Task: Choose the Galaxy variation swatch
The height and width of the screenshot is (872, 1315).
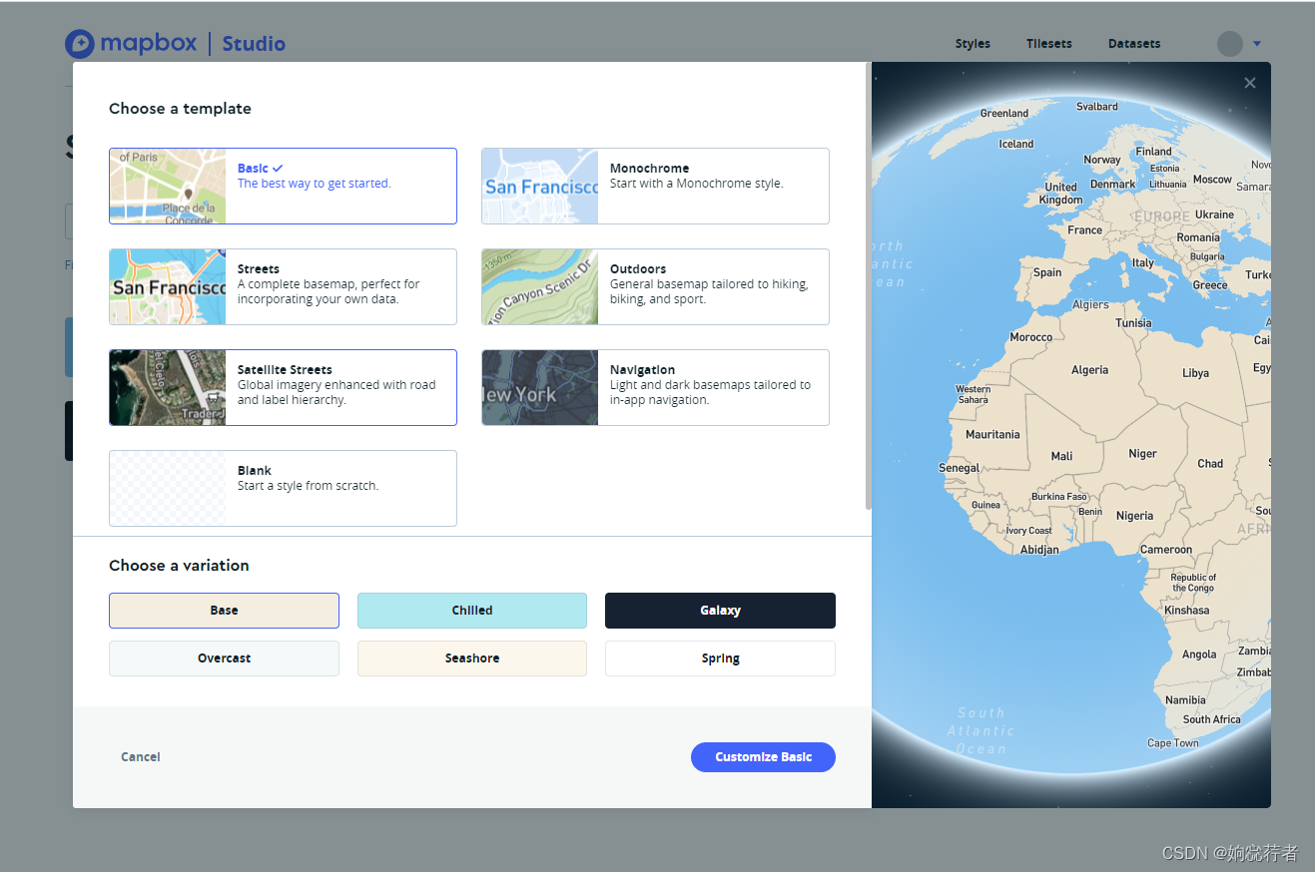Action: pyautogui.click(x=720, y=611)
